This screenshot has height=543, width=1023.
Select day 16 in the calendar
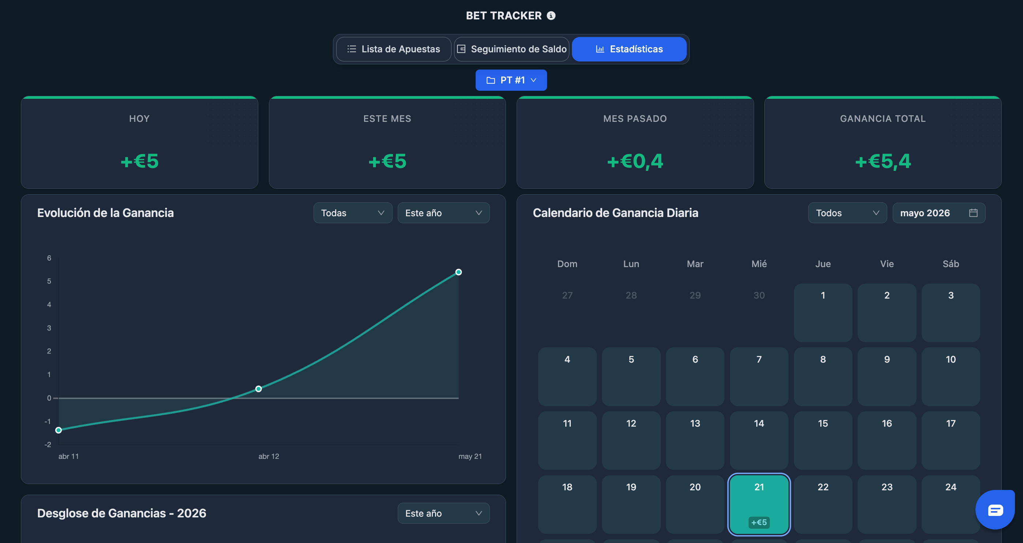point(887,441)
